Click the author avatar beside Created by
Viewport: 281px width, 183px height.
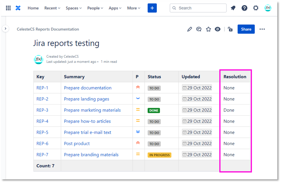[x=39, y=59]
